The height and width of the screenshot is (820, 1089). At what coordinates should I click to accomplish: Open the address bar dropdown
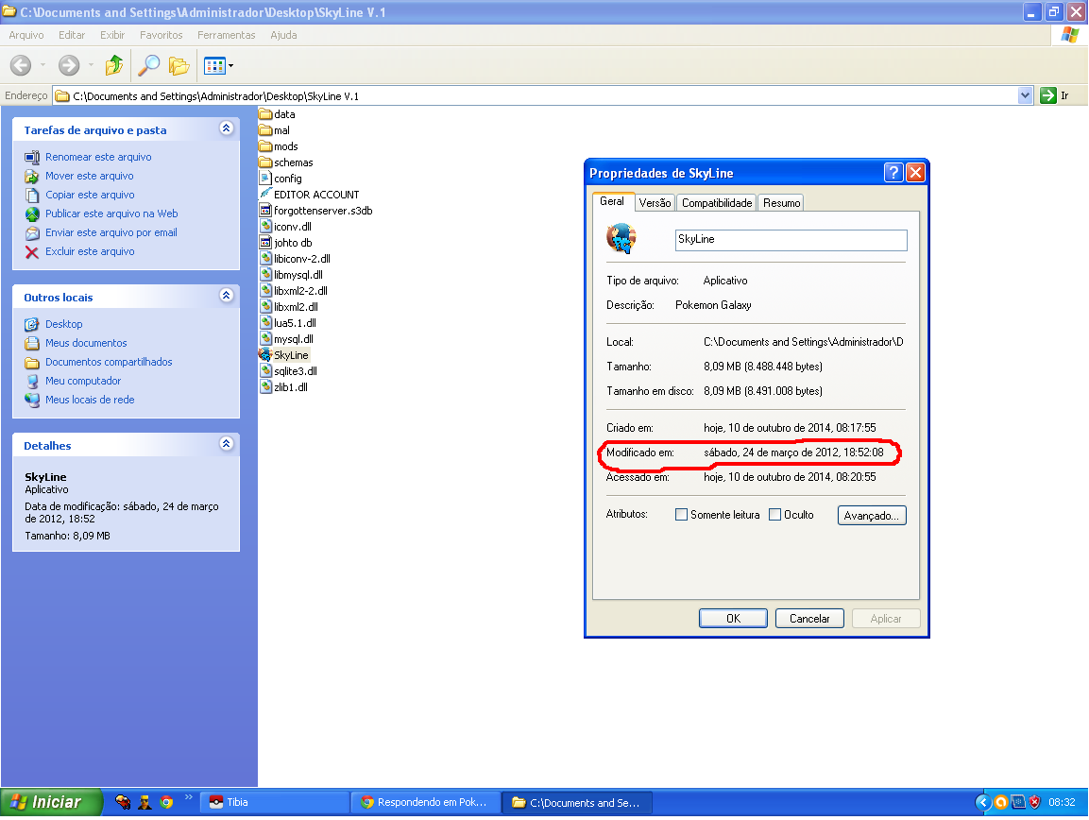point(1026,95)
